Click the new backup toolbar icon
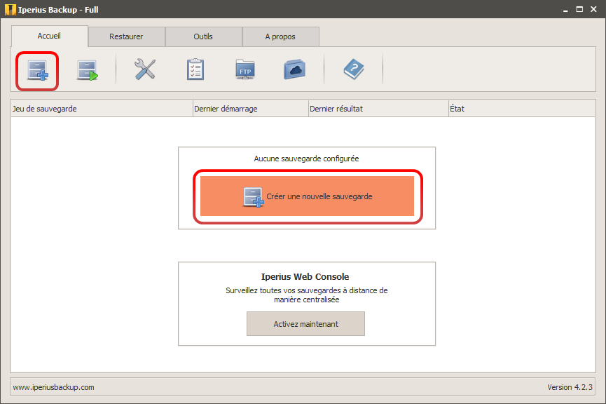 pos(38,70)
